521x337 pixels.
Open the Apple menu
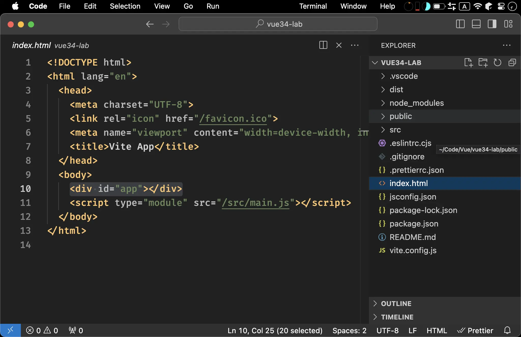[x=15, y=6]
